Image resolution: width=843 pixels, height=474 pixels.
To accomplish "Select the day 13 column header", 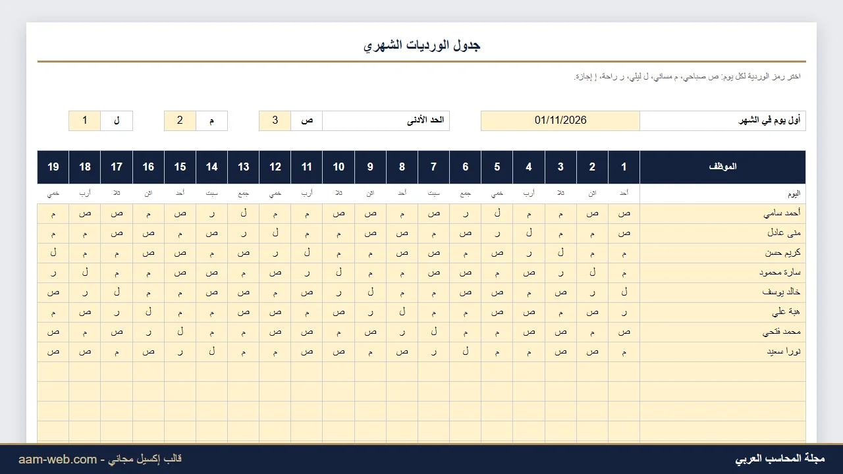I will click(244, 167).
